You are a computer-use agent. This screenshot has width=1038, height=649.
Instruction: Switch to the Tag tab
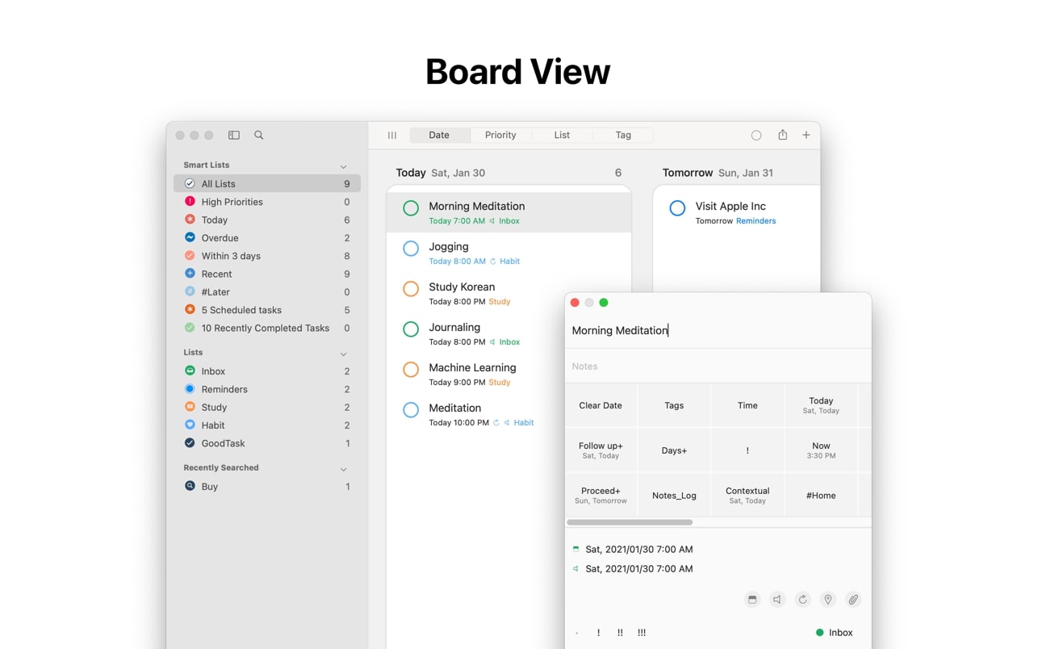coord(623,136)
